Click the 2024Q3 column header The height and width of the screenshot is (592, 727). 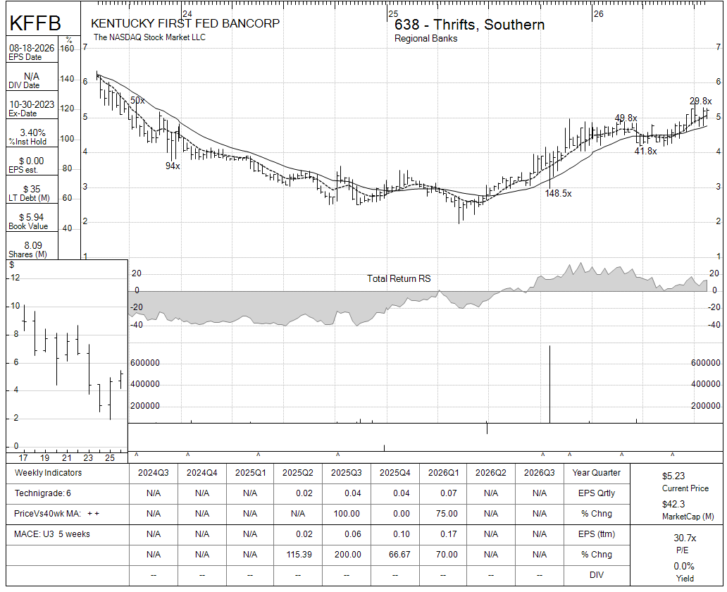point(154,473)
